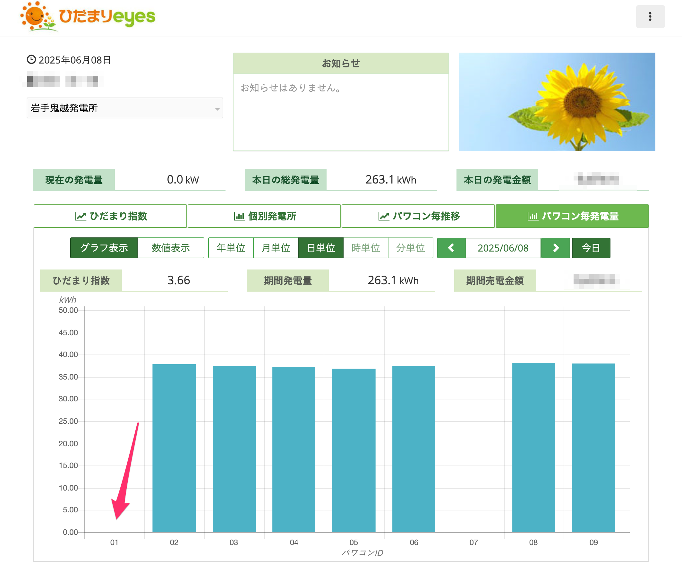Click the 2025/06/08 date field

[503, 248]
